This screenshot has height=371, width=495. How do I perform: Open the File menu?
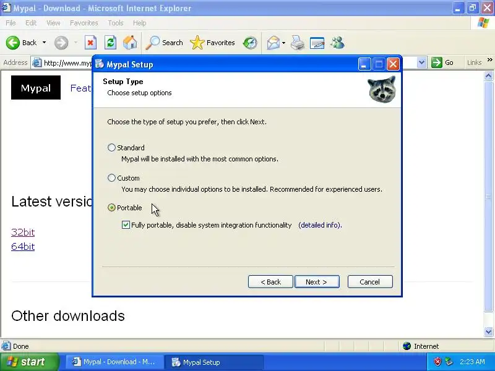coord(11,23)
